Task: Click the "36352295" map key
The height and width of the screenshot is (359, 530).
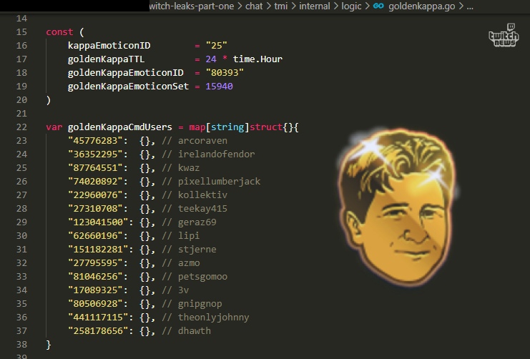Action: 95,154
